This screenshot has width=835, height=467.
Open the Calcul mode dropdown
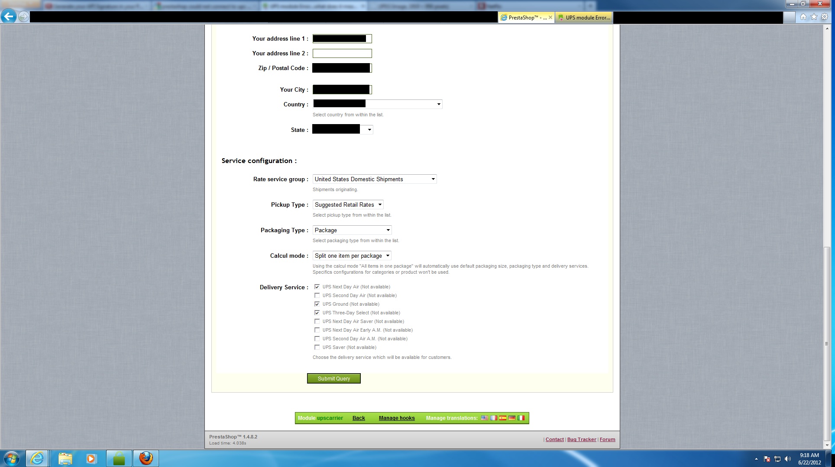point(352,256)
